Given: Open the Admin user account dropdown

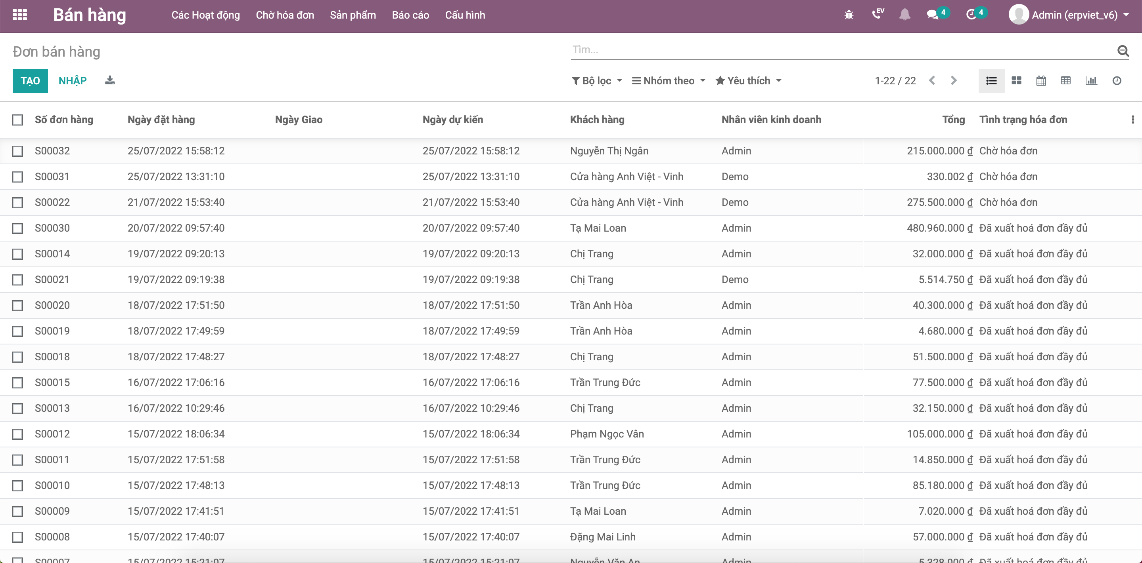Looking at the screenshot, I should click(x=1068, y=15).
